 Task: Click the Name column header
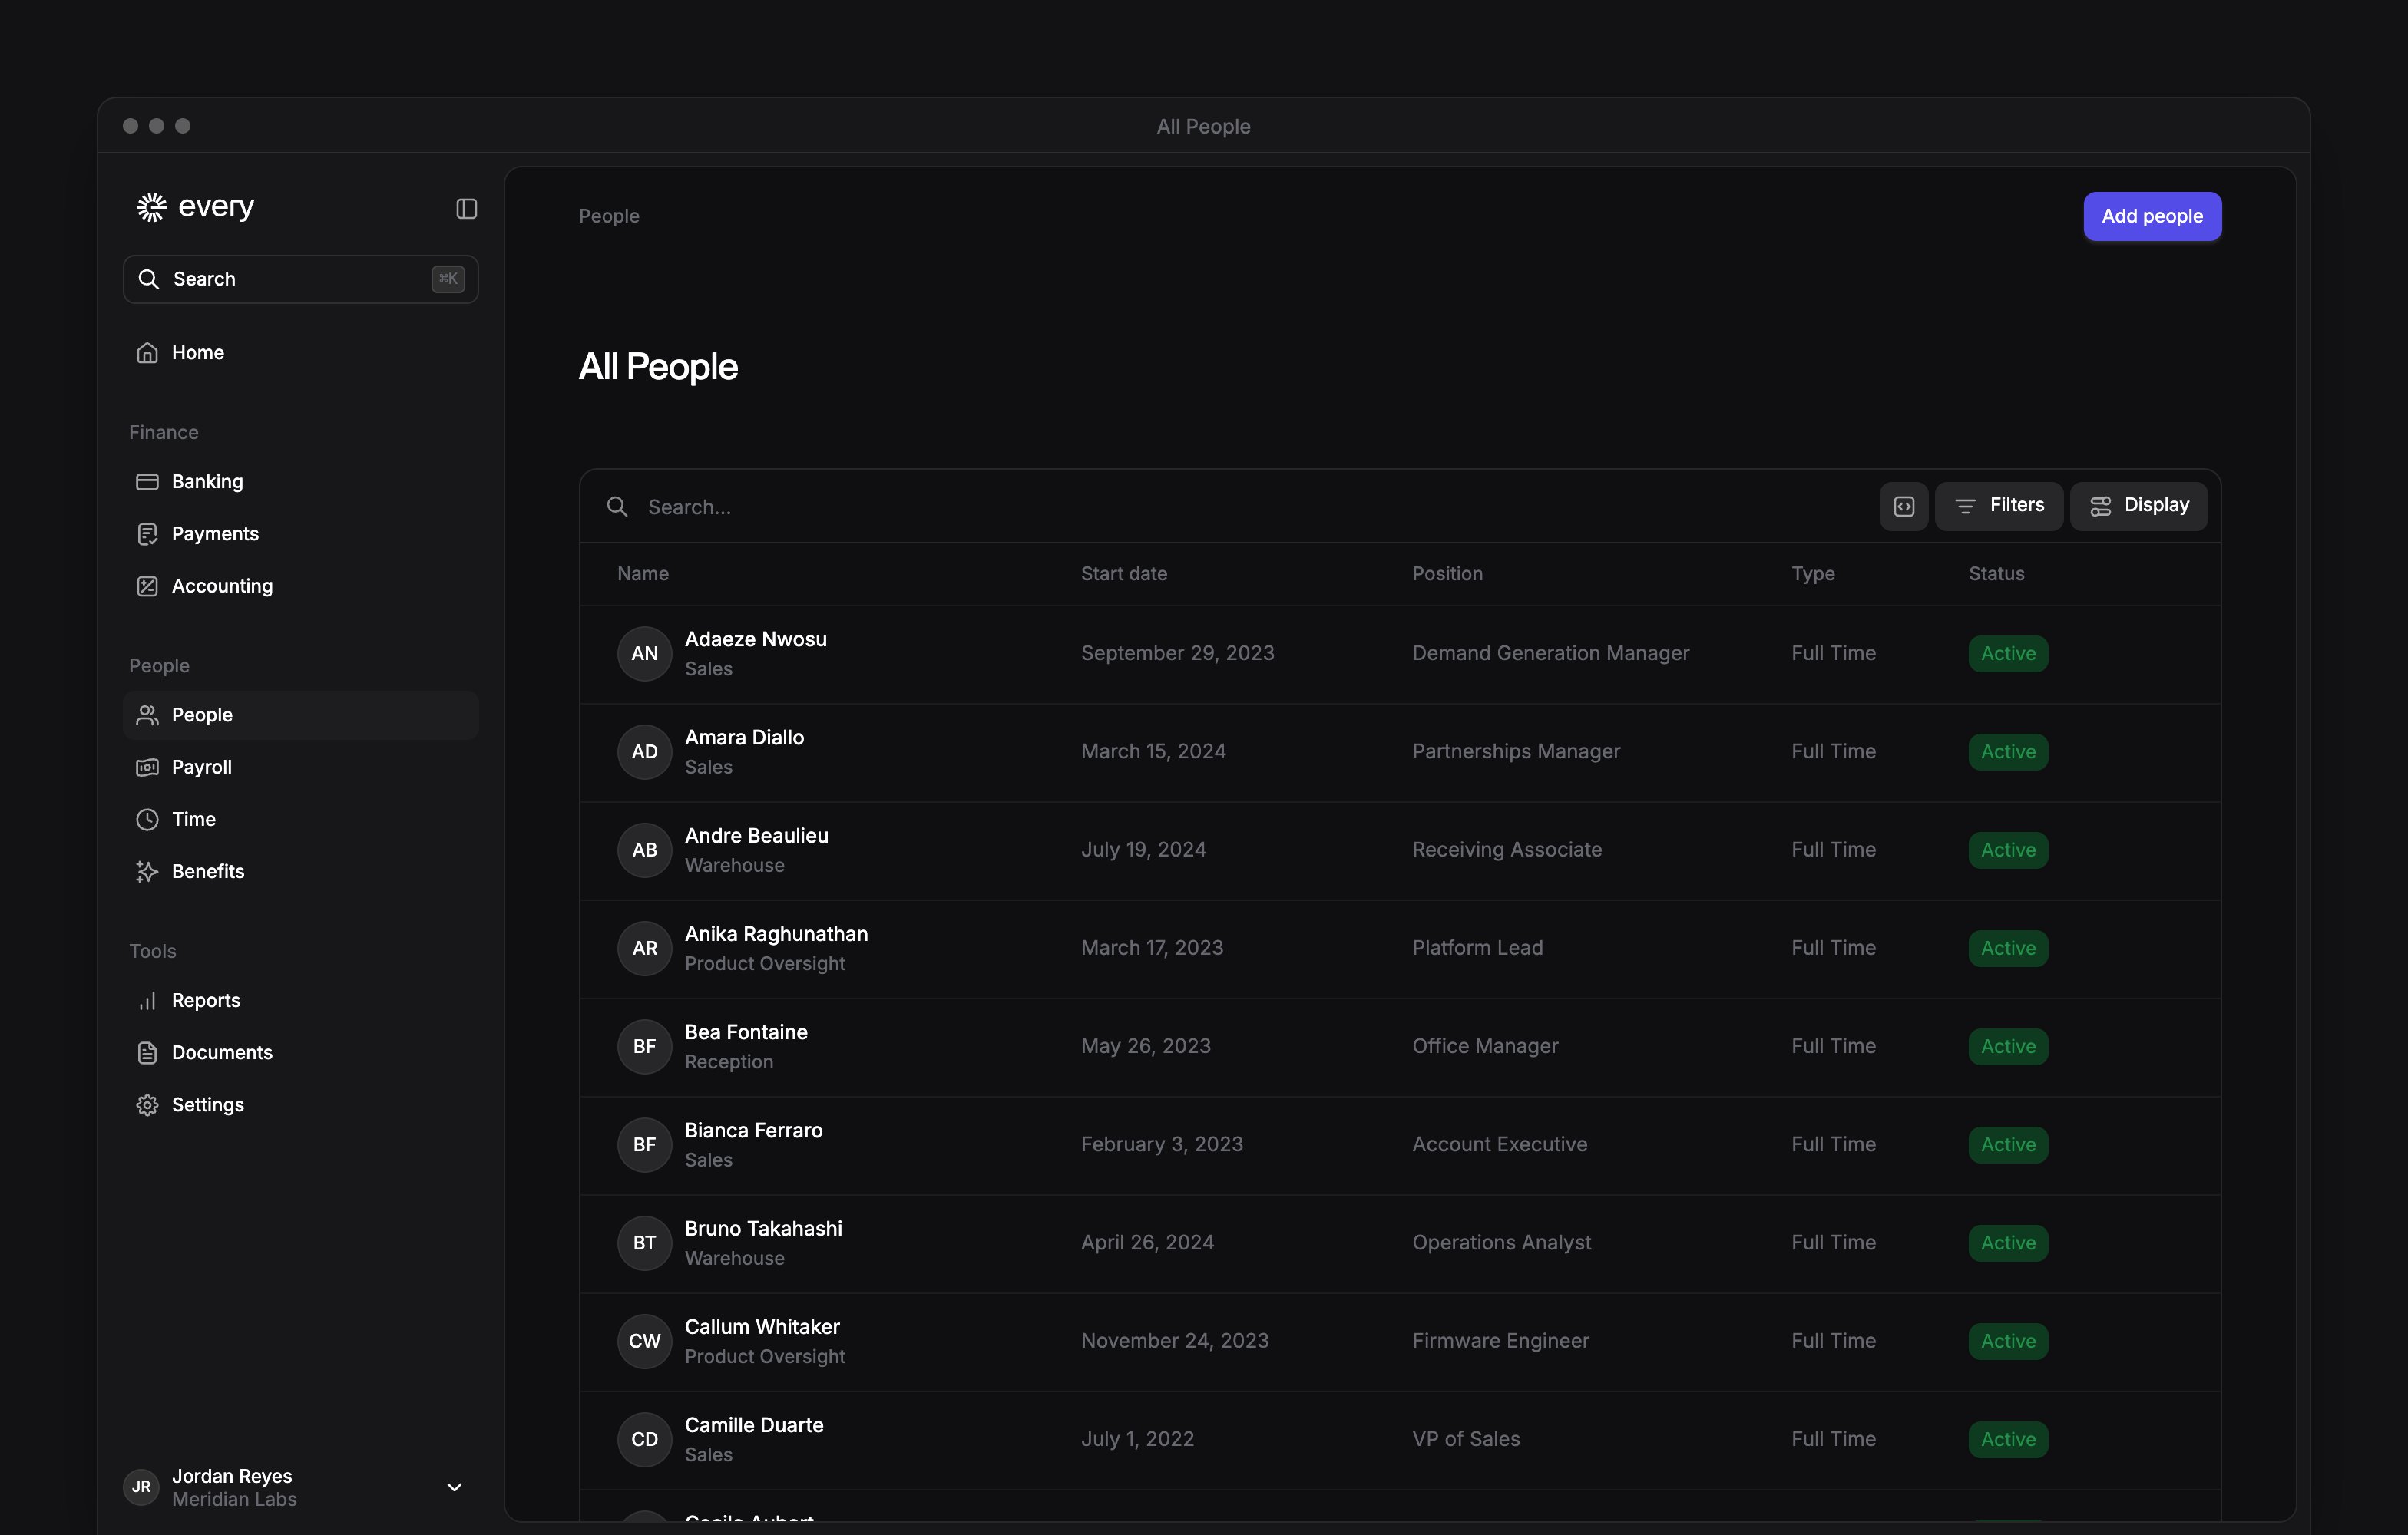click(643, 573)
